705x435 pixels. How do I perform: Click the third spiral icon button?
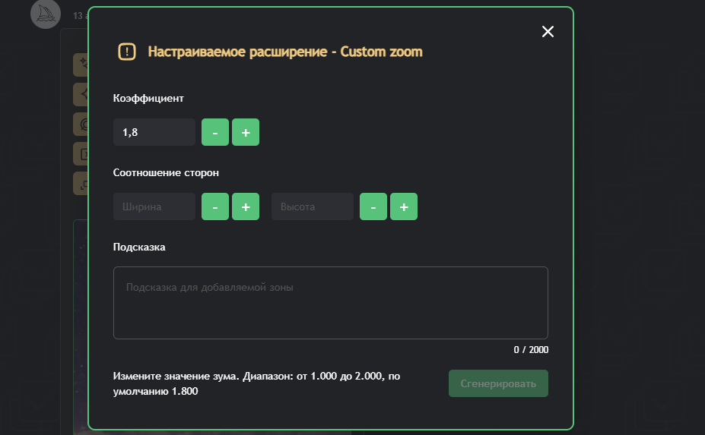point(80,124)
